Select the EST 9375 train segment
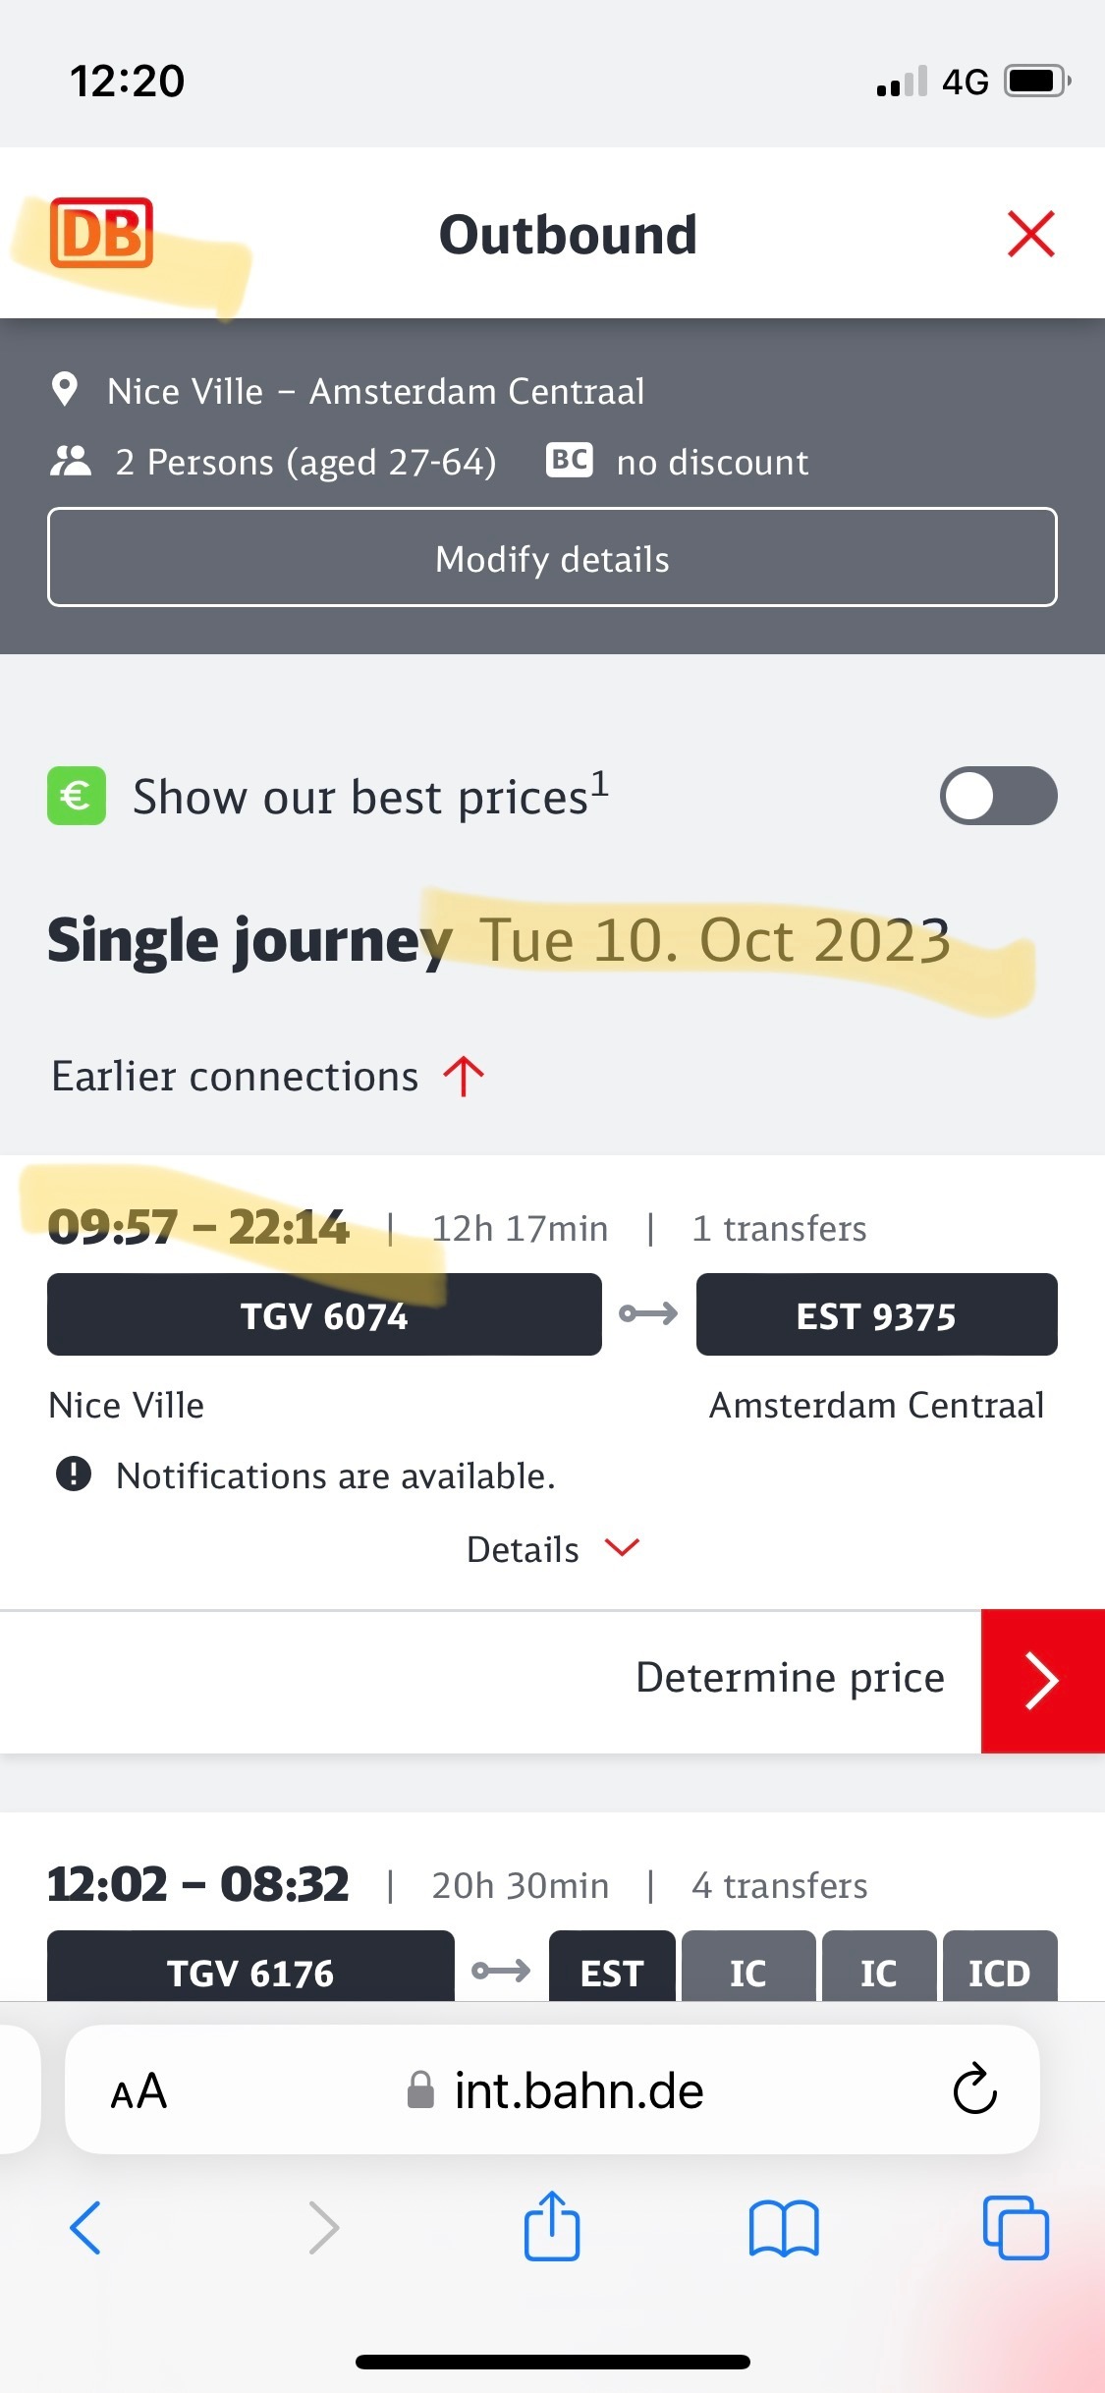Viewport: 1105px width, 2393px height. [x=876, y=1314]
